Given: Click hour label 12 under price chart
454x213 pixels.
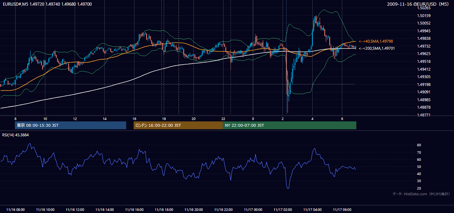Looking at the screenshot, I should [x=75, y=119].
